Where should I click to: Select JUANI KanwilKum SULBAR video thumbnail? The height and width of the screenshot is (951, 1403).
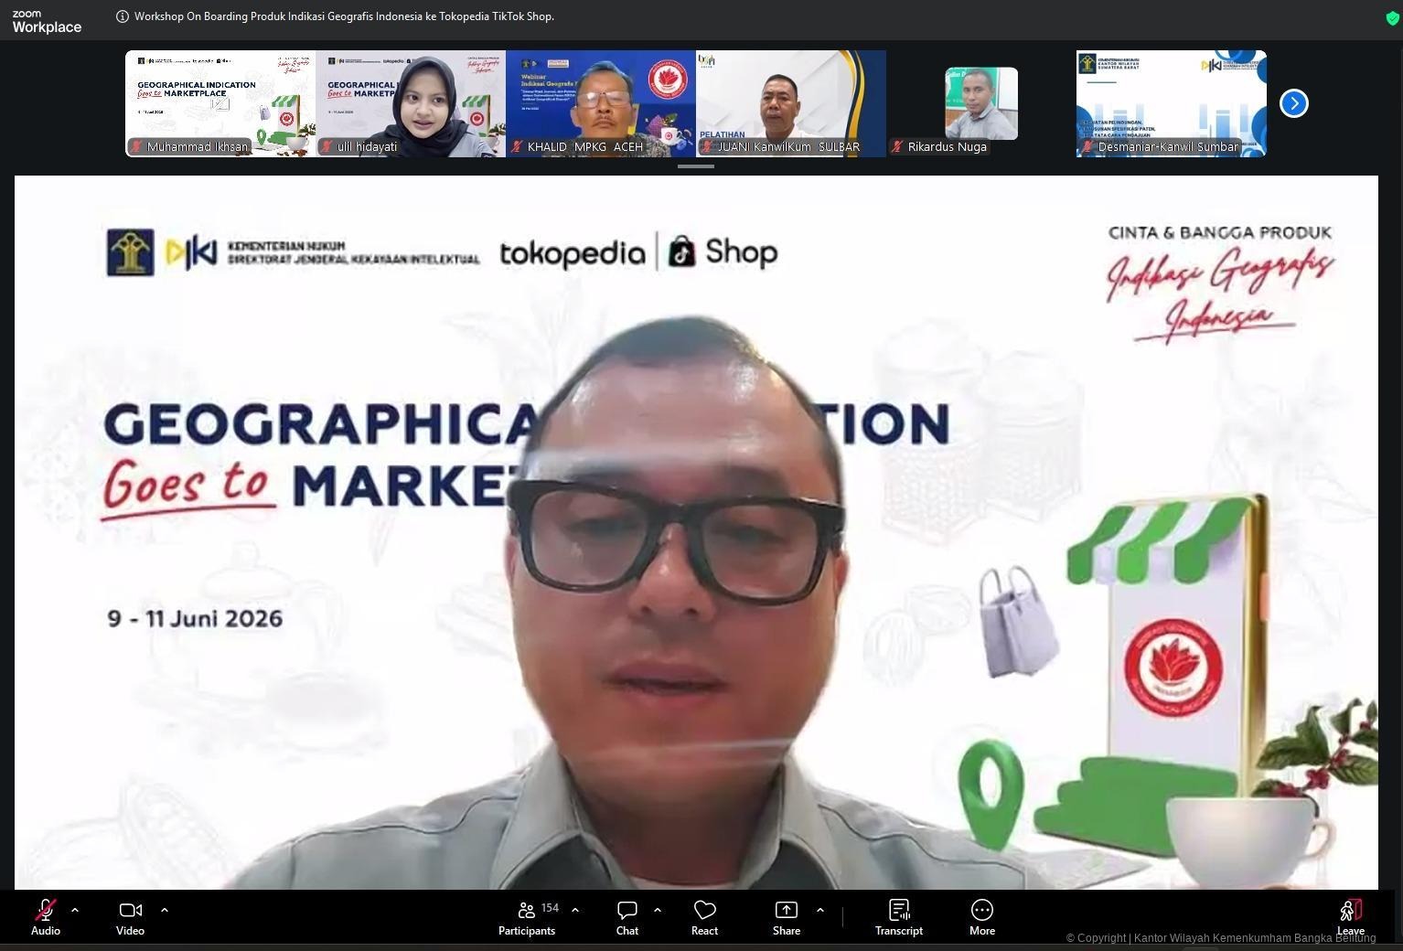tap(791, 103)
